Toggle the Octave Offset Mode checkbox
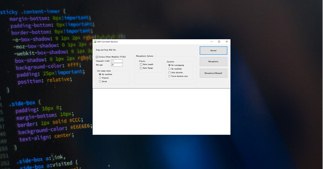This screenshot has width=323, height=169. (x=97, y=57)
